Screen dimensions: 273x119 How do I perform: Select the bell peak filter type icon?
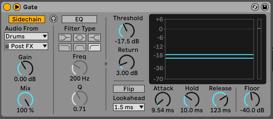tap(80, 37)
